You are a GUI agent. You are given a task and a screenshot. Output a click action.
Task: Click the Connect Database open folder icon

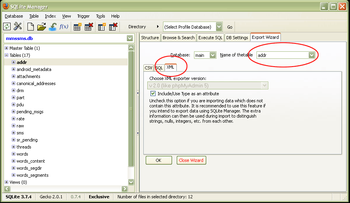(x=42, y=27)
